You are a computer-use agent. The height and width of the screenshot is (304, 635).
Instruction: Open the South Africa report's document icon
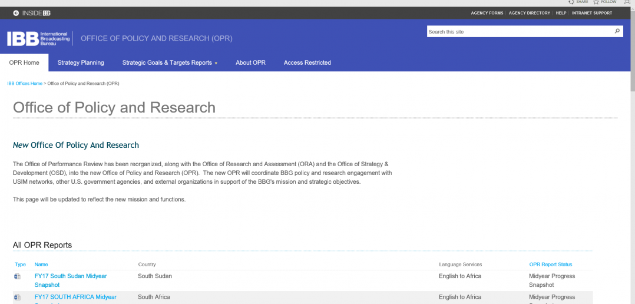coord(18,297)
